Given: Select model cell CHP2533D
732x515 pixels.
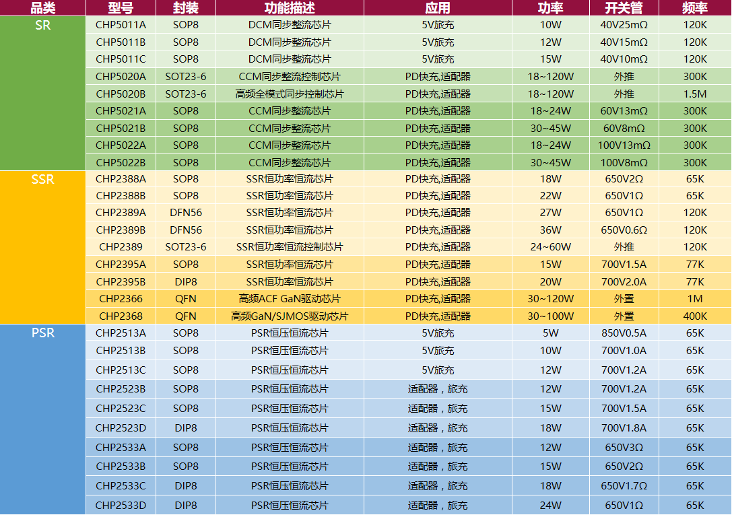Looking at the screenshot, I should tap(121, 505).
